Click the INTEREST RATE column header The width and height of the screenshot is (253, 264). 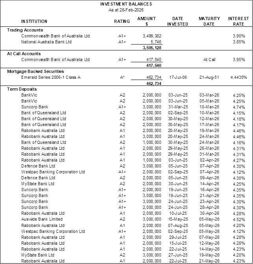[x=238, y=21]
